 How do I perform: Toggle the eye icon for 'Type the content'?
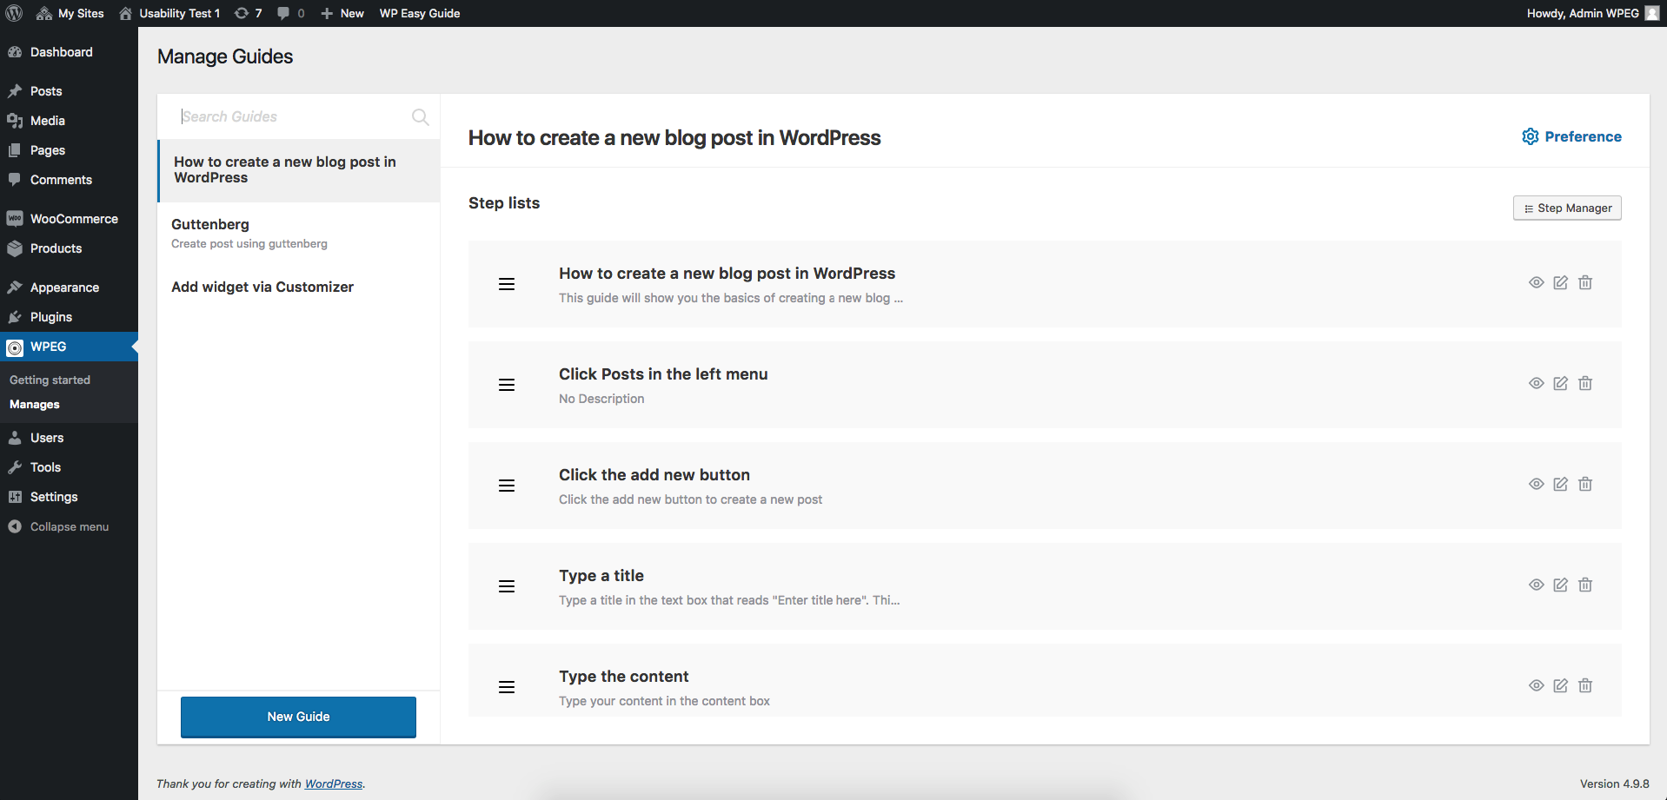coord(1537,685)
